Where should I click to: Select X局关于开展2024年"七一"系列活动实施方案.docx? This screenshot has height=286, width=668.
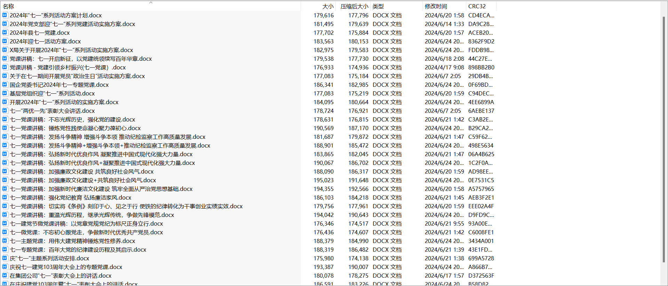pos(71,50)
